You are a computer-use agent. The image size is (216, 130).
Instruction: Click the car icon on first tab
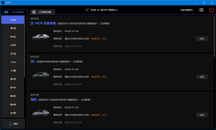[x=6, y=12]
